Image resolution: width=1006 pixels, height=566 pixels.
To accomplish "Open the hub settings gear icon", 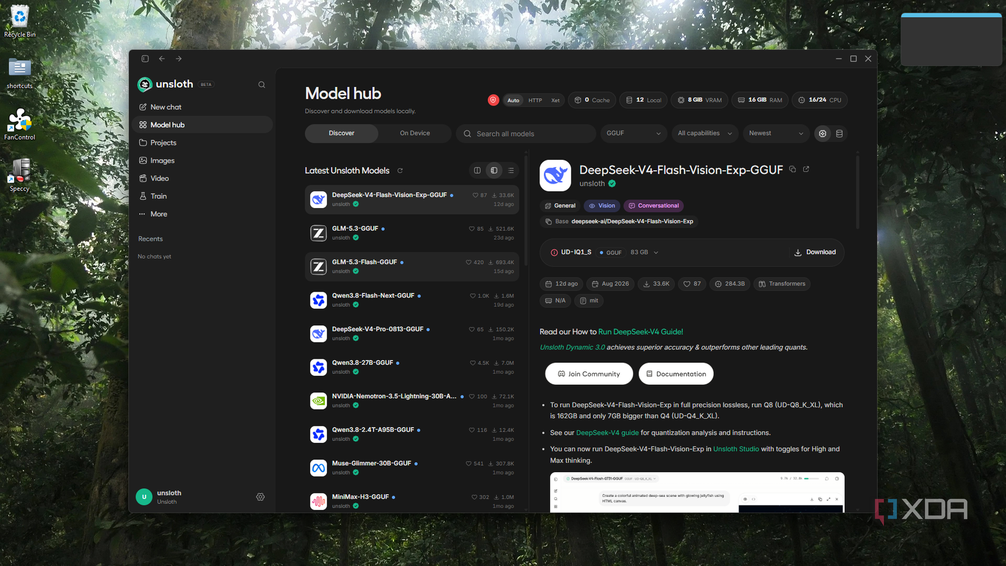I will tap(822, 134).
